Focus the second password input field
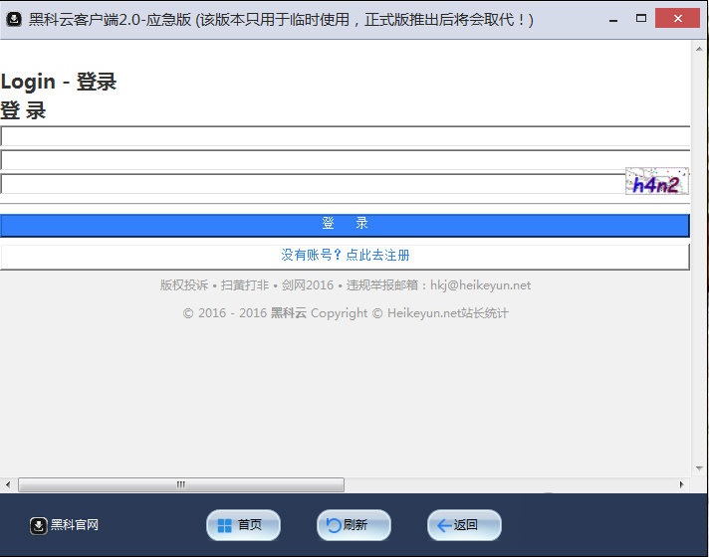 pyautogui.click(x=345, y=160)
